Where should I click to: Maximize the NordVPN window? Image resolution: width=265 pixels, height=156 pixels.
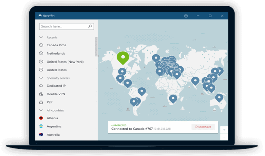210,16
